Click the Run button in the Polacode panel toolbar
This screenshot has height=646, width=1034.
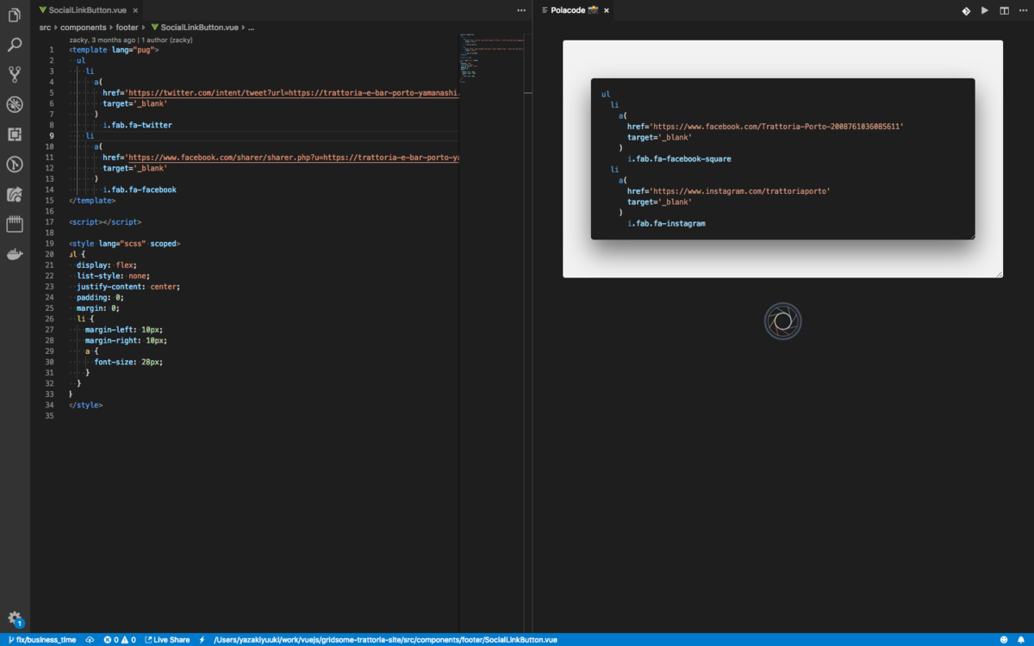coord(984,10)
